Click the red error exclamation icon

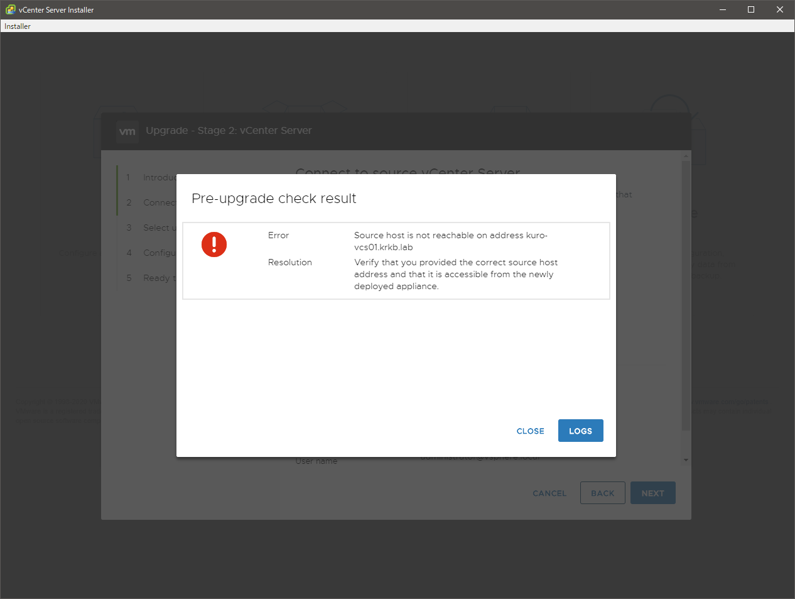pos(214,245)
